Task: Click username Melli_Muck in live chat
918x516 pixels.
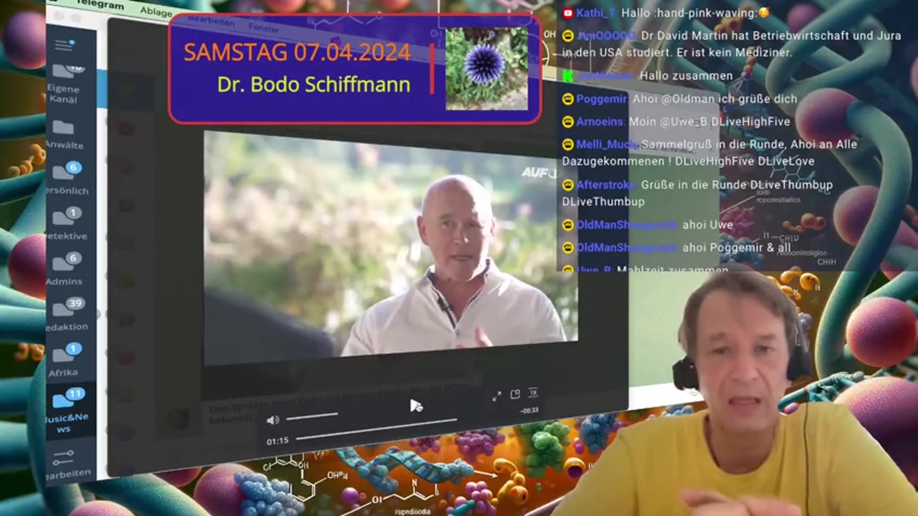Action: (606, 144)
